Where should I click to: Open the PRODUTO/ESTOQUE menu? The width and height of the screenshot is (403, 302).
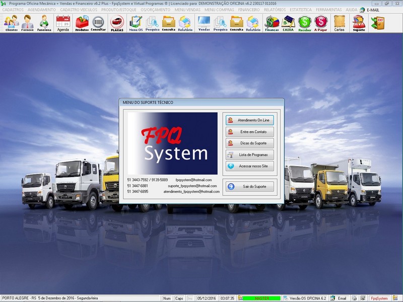[x=119, y=10]
